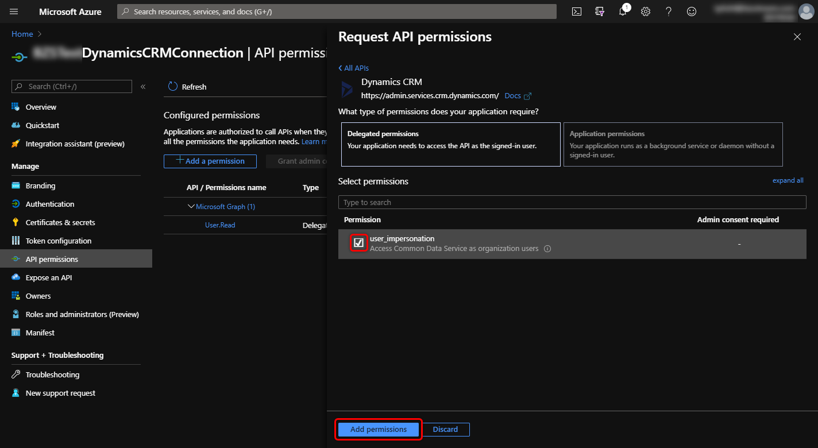This screenshot has width=818, height=448.
Task: Click the Refresh icon
Action: point(172,87)
